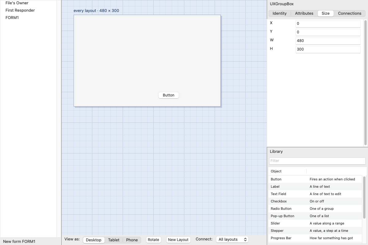This screenshot has height=245, width=368.
Task: Click the Library filter field
Action: coord(317,161)
